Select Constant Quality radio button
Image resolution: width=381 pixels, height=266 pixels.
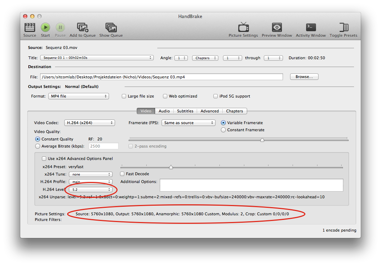(37, 139)
